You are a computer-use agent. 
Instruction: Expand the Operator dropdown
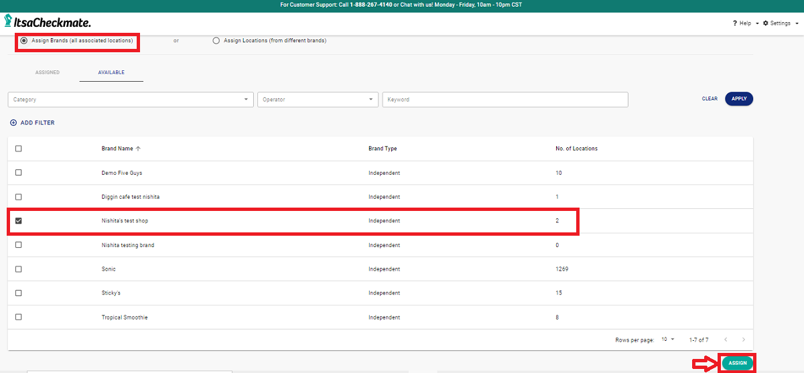(x=318, y=100)
